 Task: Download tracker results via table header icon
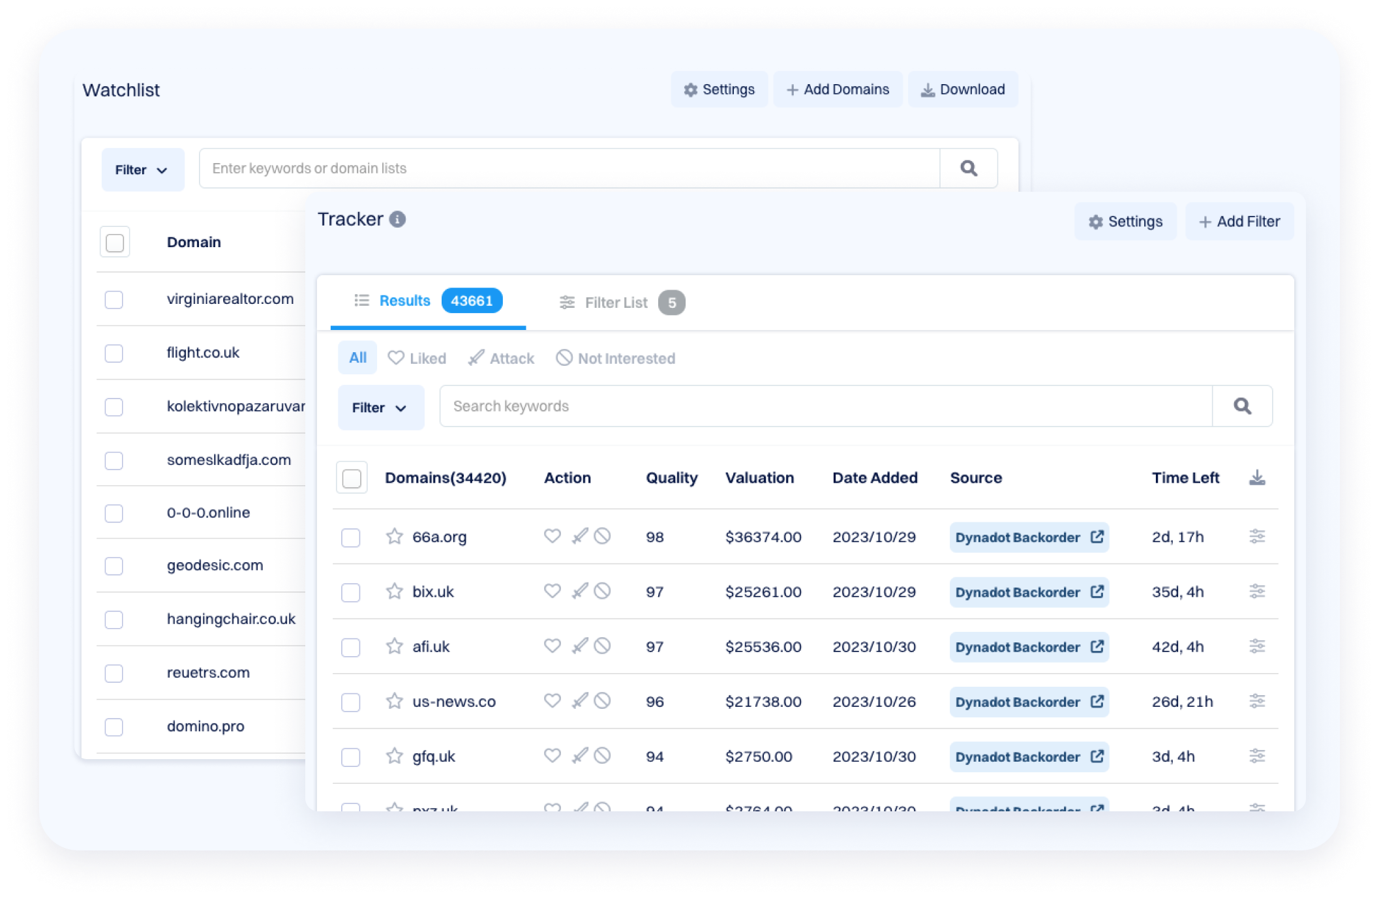point(1257,478)
